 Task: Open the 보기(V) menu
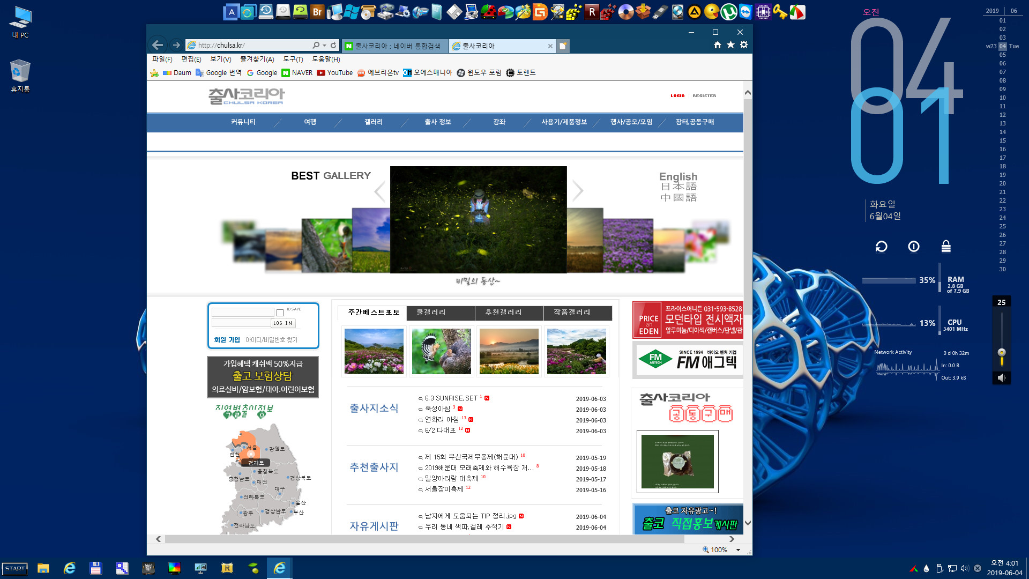pos(221,60)
